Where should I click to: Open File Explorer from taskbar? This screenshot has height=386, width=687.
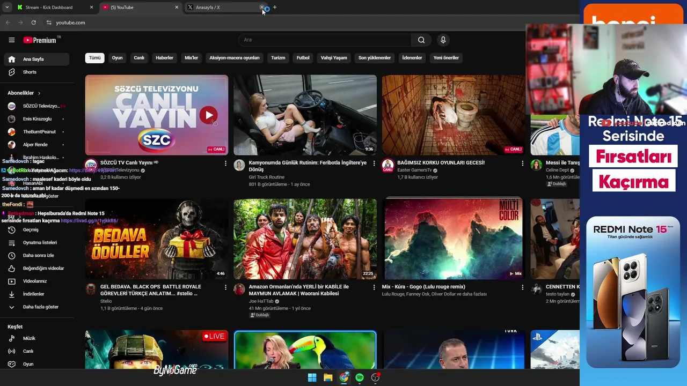click(328, 377)
